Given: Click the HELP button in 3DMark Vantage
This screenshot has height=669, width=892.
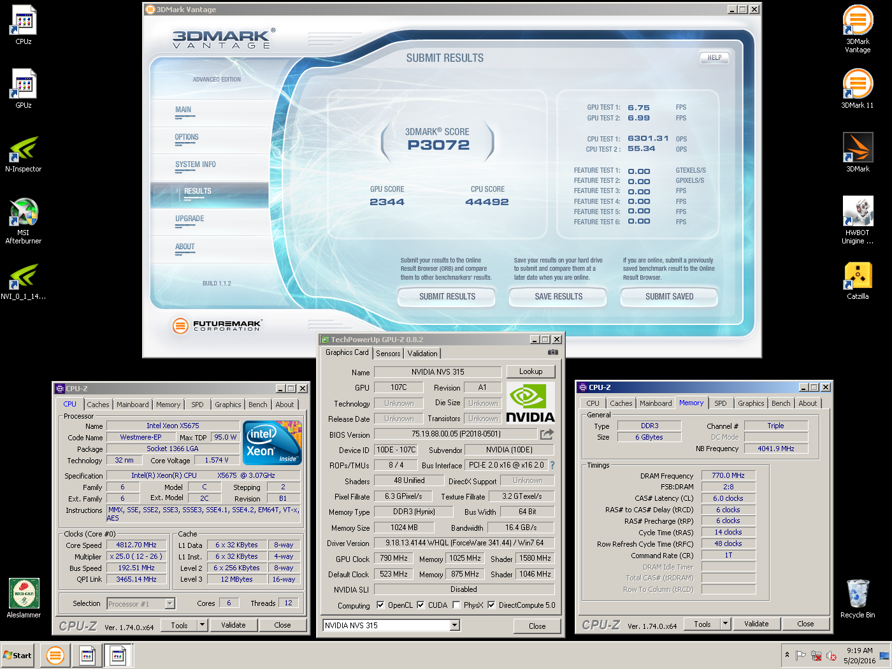Looking at the screenshot, I should click(x=715, y=57).
